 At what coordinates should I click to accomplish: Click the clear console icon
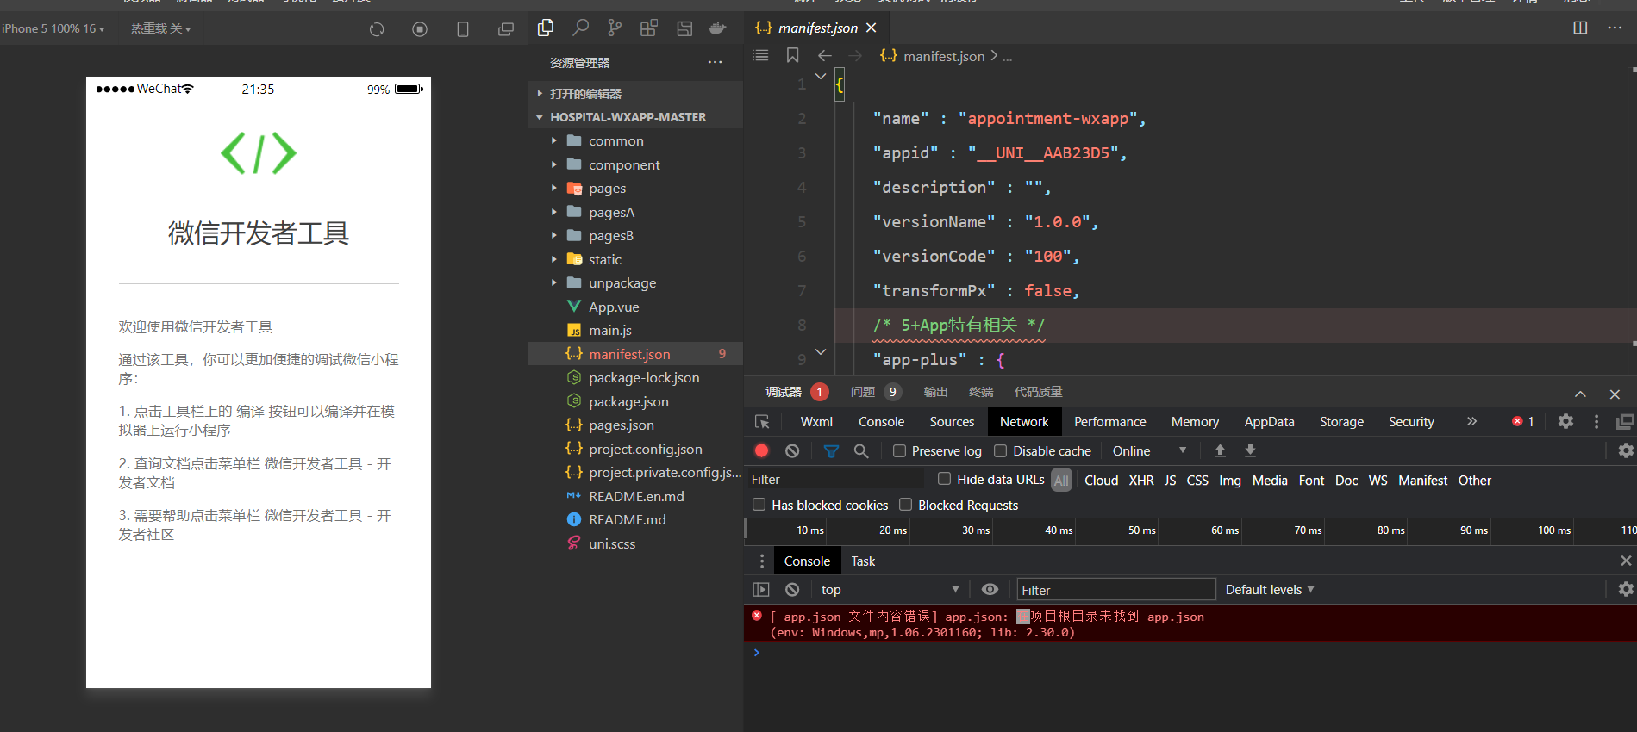point(792,590)
